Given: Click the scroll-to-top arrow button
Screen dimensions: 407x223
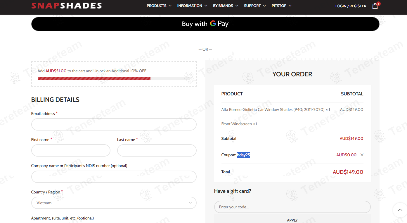Looking at the screenshot, I should [x=400, y=210].
